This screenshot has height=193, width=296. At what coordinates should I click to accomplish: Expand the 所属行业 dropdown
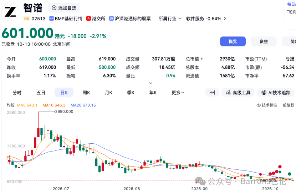pyautogui.click(x=170, y=19)
